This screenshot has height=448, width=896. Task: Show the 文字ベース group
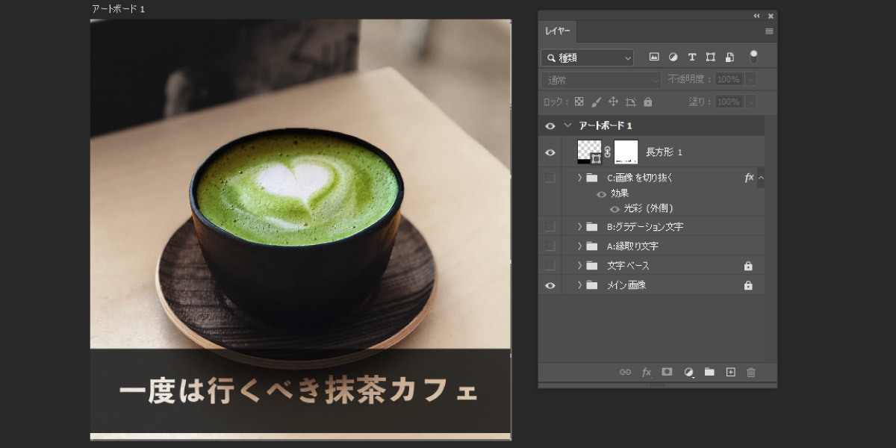pos(550,265)
